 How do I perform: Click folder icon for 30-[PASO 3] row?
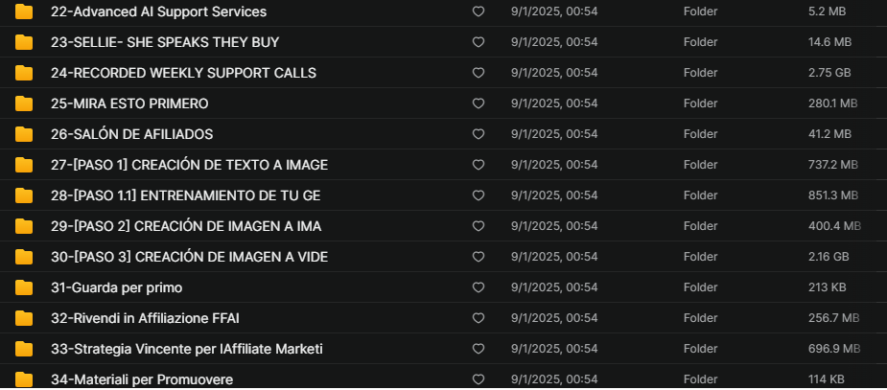point(24,257)
